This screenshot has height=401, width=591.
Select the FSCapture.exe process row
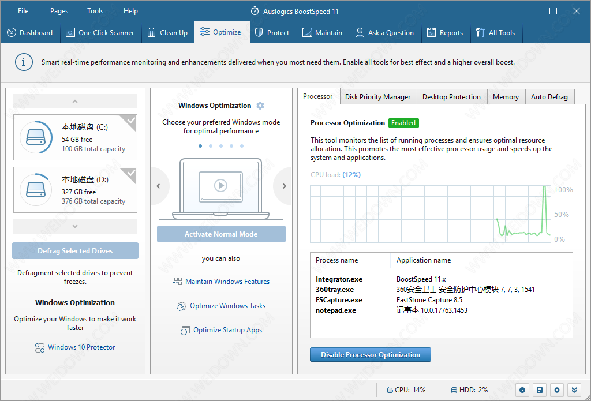(442, 300)
